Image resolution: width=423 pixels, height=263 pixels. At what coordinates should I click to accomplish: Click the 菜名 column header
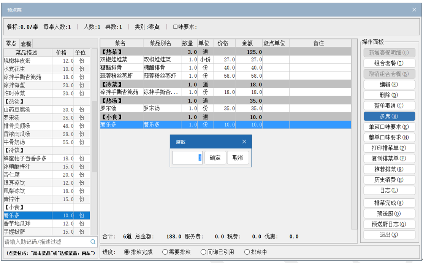121,43
